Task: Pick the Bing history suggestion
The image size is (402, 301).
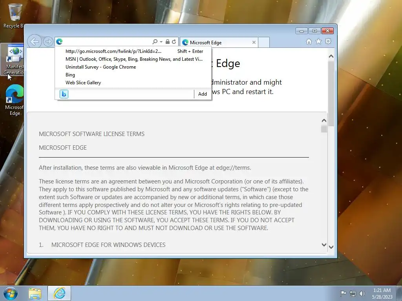Action: 133,75
